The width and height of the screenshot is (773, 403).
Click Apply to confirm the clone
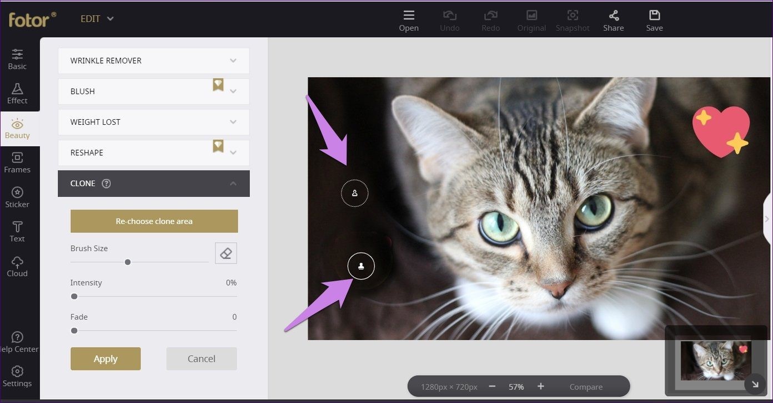(106, 359)
